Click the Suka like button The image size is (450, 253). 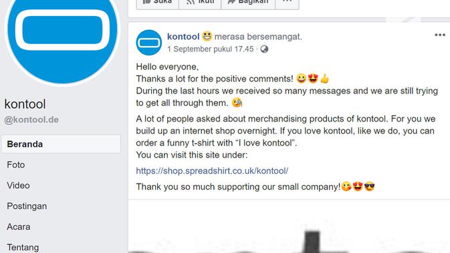(x=158, y=4)
